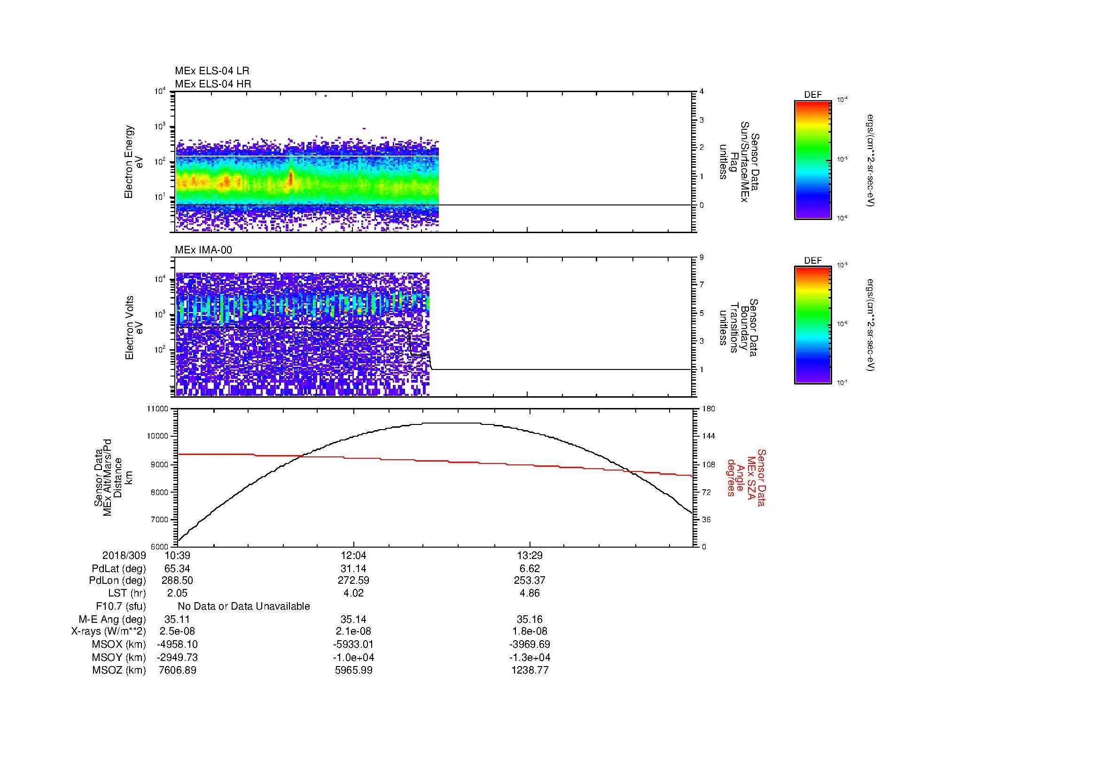Image resolution: width=1099 pixels, height=777 pixels.
Task: Click the LST value 2.05
Action: point(178,593)
